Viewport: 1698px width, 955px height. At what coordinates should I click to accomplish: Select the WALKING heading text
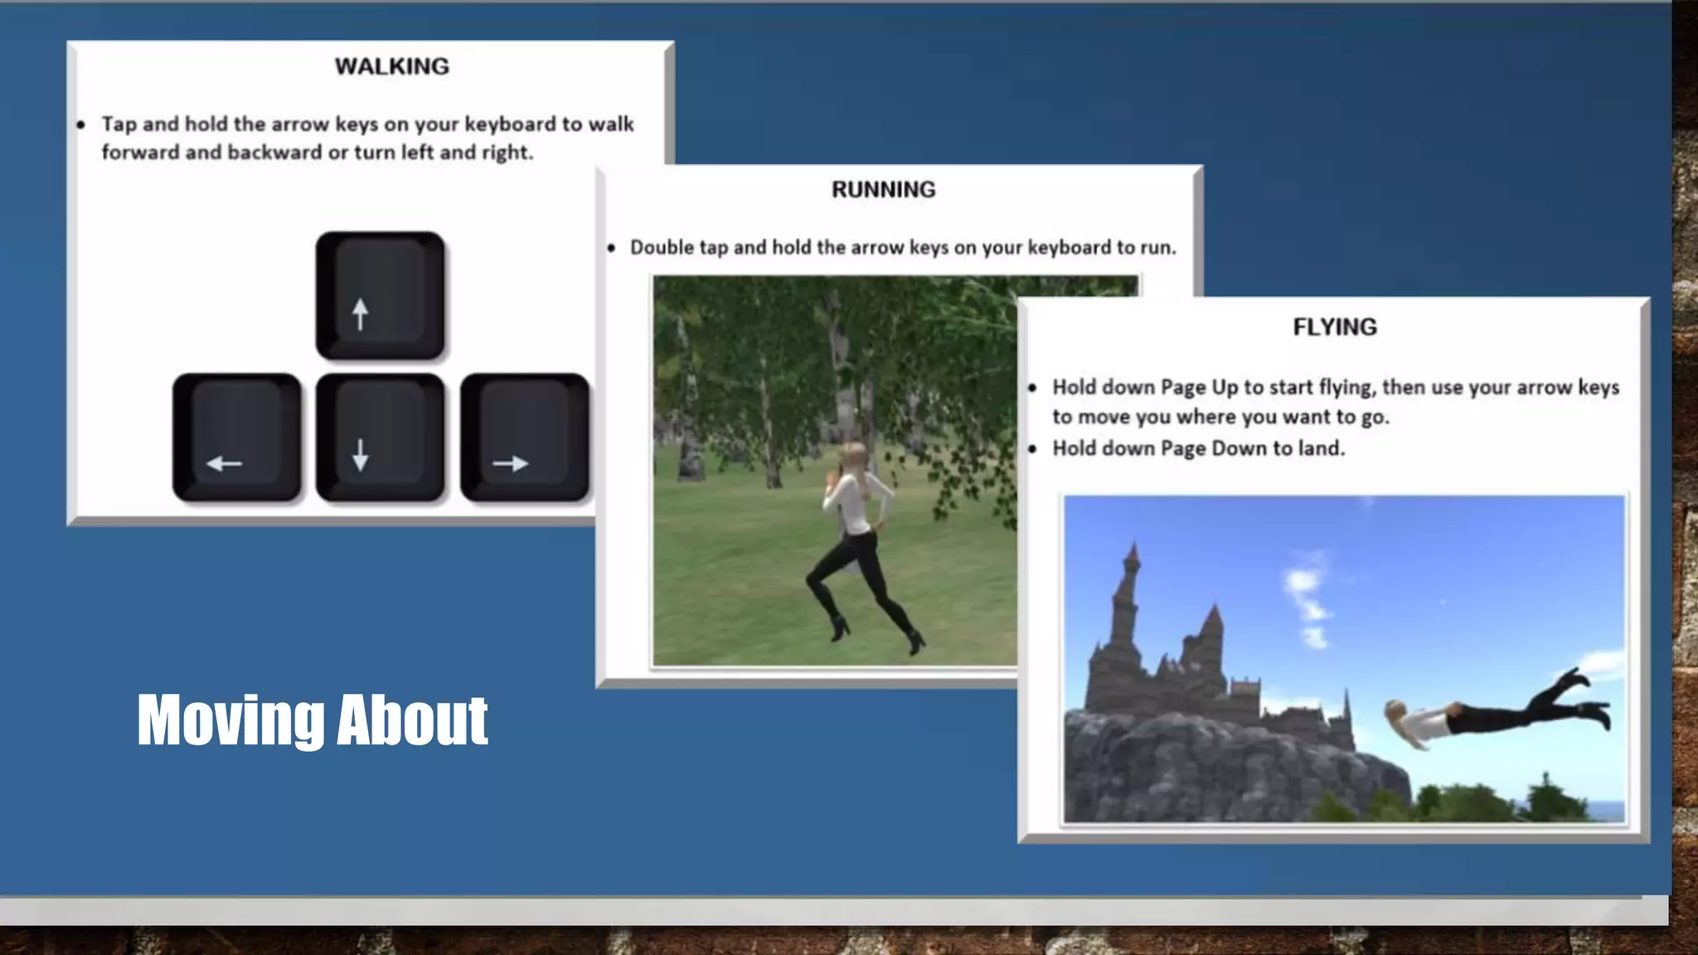coord(391,66)
